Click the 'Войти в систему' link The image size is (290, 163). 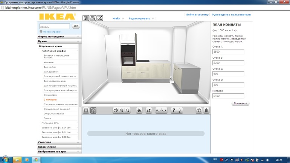[x=197, y=15]
